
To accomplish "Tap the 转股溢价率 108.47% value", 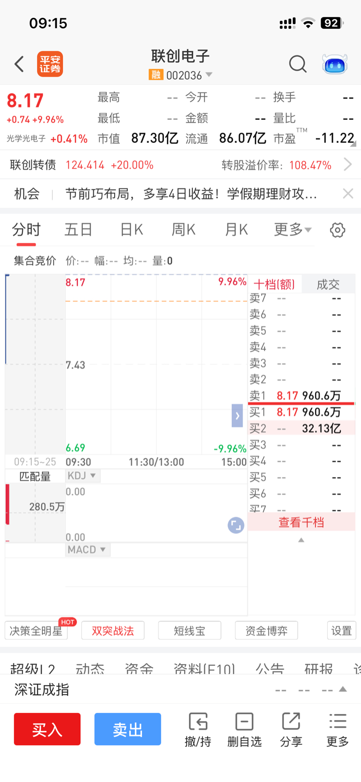I will click(310, 165).
